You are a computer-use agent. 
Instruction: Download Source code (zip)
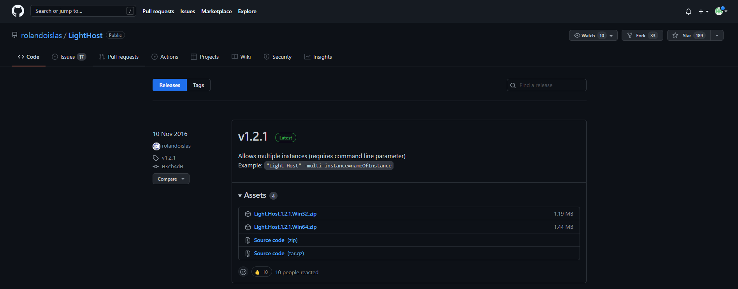276,240
